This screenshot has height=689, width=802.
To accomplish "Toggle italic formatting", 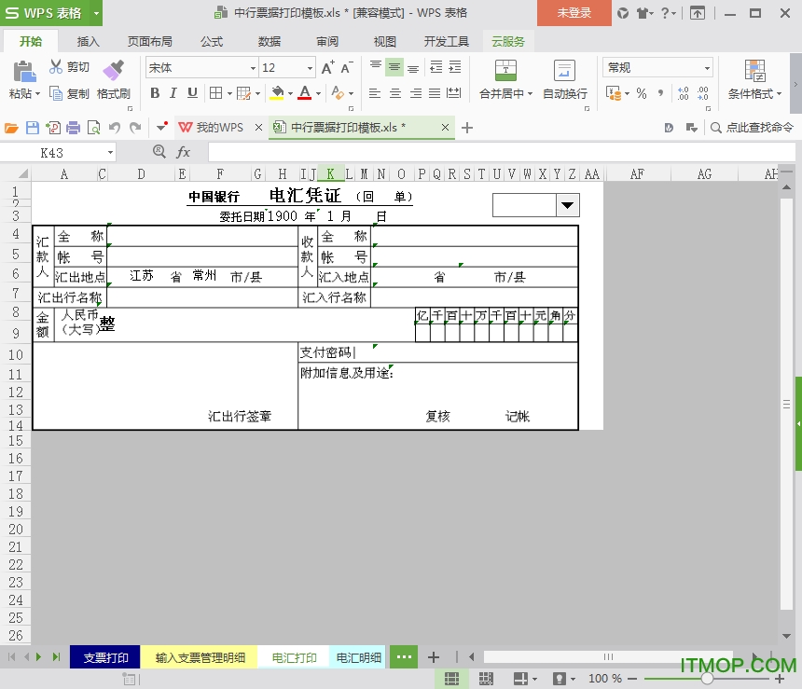I will [173, 93].
